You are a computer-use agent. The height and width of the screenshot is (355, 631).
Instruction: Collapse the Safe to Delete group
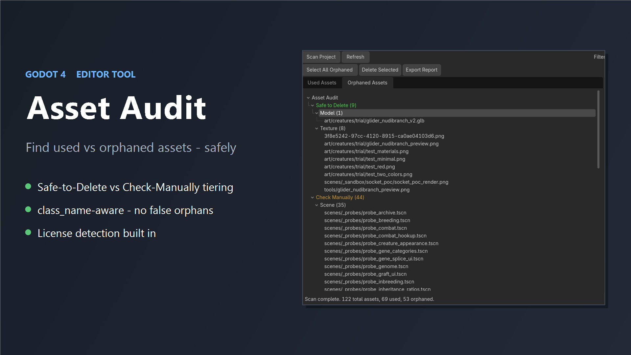click(313, 106)
